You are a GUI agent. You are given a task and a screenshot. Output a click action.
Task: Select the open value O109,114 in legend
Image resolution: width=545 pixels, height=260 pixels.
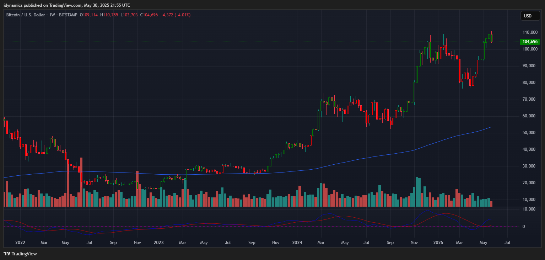point(88,15)
